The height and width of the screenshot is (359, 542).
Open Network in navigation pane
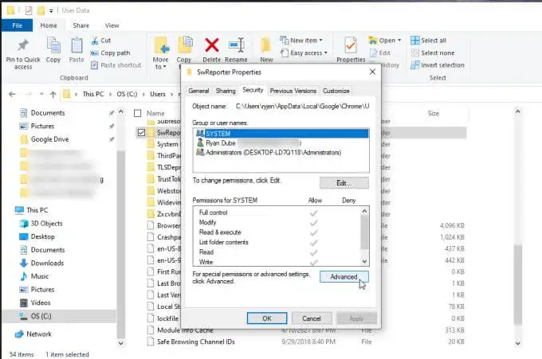39,334
